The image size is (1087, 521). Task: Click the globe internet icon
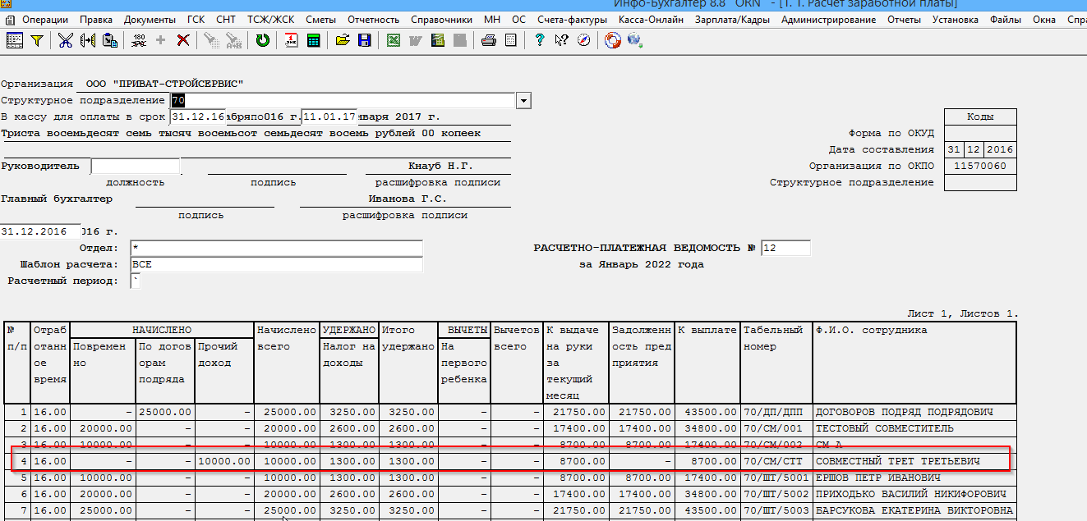[x=634, y=39]
